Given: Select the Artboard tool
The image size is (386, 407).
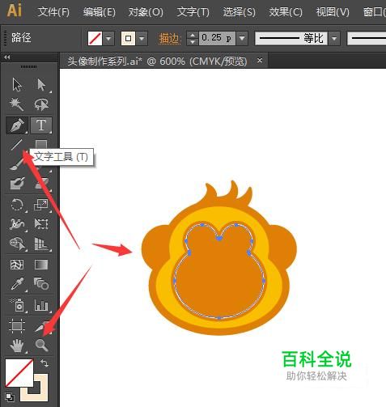Looking at the screenshot, I should pos(17,326).
